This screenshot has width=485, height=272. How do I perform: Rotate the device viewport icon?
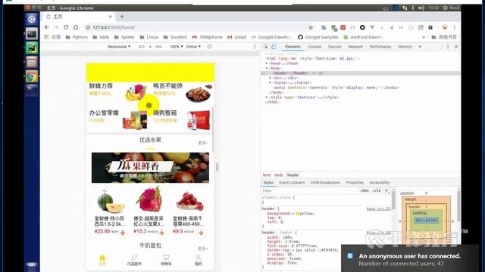209,47
